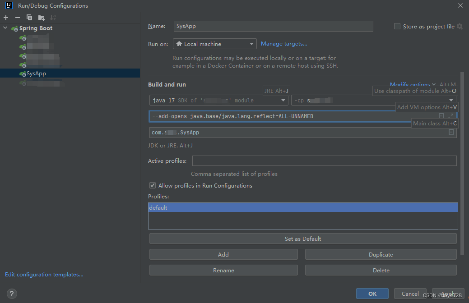Image resolution: width=469 pixels, height=303 pixels.
Task: Click the Rename profile button
Action: (223, 270)
